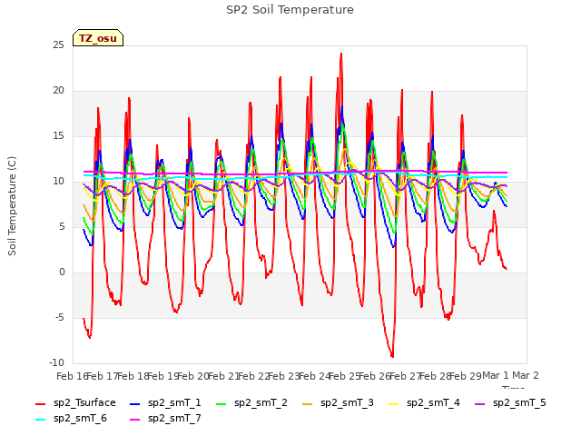
Task: Toggle sp2_smT_7 legend entry
Action: tap(165, 419)
